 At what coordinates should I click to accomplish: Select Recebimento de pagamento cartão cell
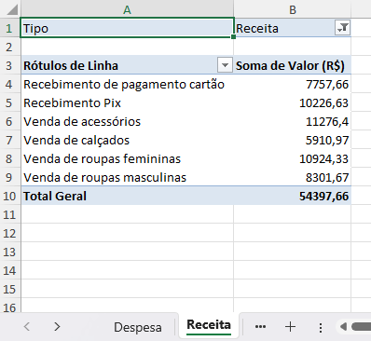point(127,84)
